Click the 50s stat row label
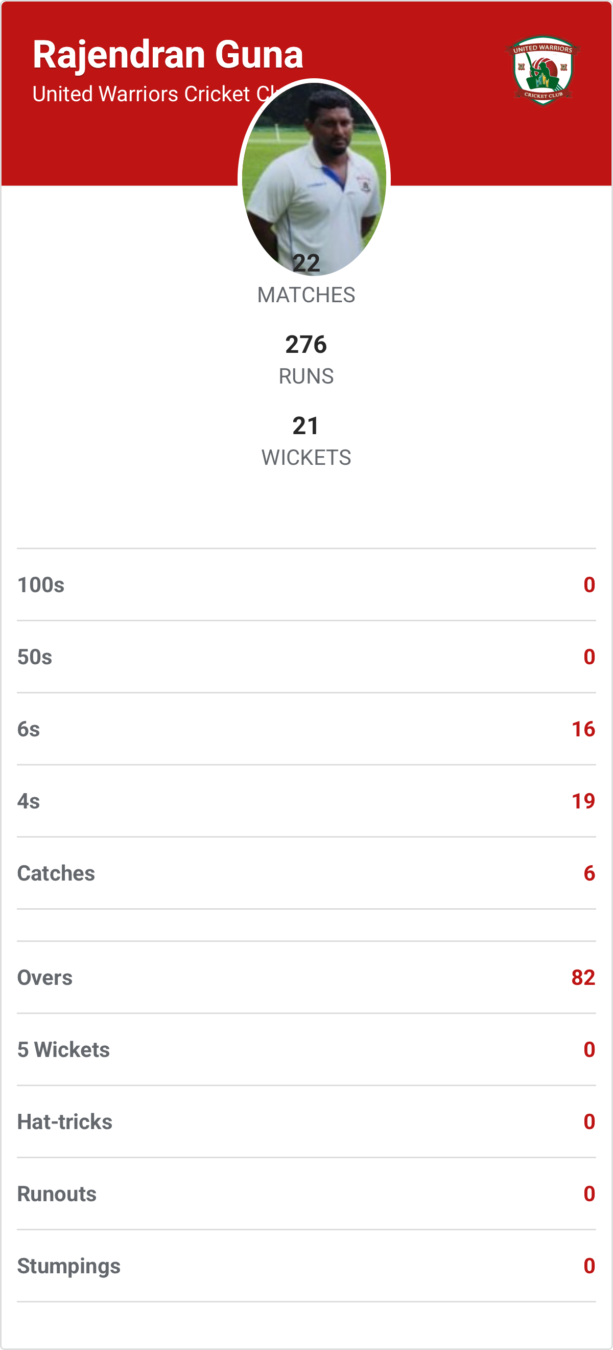Image resolution: width=613 pixels, height=1350 pixels. click(35, 657)
